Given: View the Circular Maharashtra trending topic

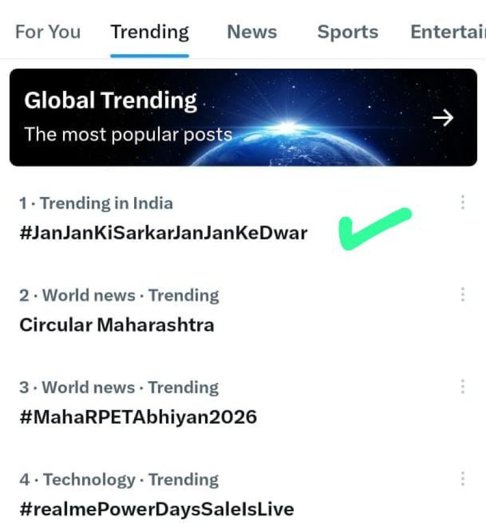Looking at the screenshot, I should [x=117, y=325].
